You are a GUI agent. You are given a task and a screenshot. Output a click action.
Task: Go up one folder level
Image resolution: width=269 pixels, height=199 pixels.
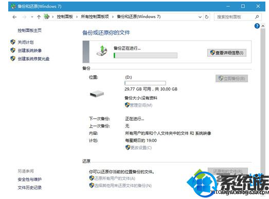39,17
